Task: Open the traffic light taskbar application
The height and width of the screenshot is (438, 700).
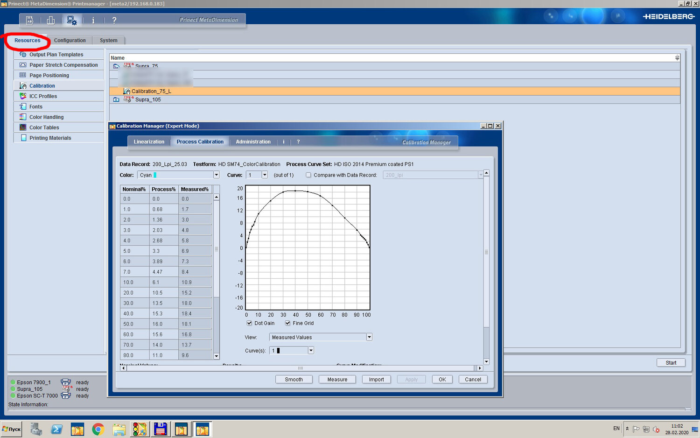Action: [x=140, y=429]
